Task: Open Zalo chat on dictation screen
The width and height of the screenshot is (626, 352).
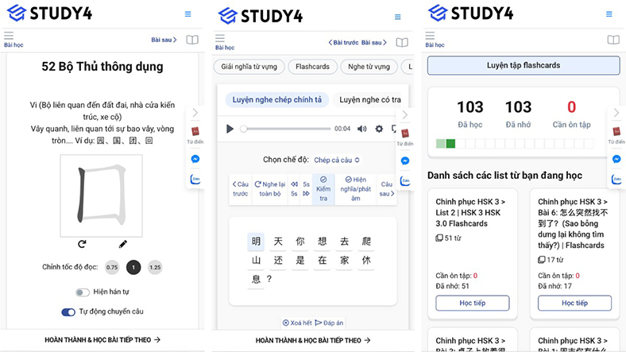Action: point(405,181)
